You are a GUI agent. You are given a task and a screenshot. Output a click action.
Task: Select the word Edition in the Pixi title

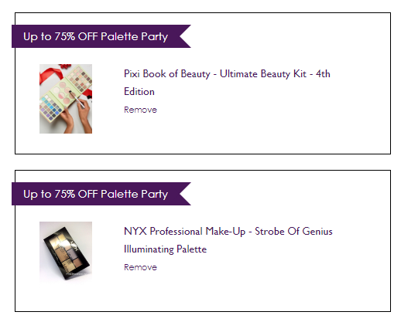point(139,92)
